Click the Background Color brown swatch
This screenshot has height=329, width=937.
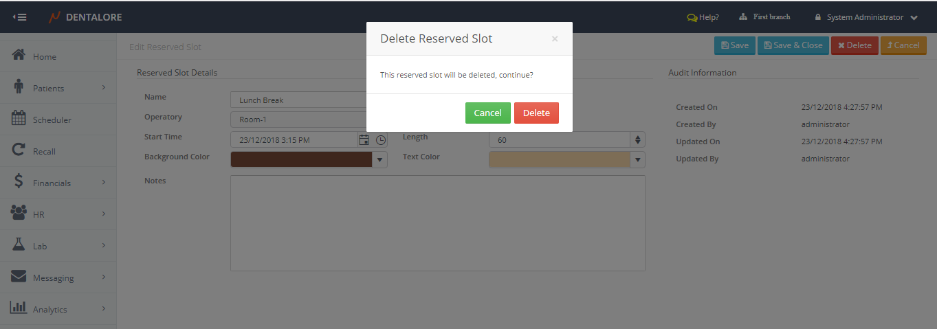pyautogui.click(x=301, y=160)
